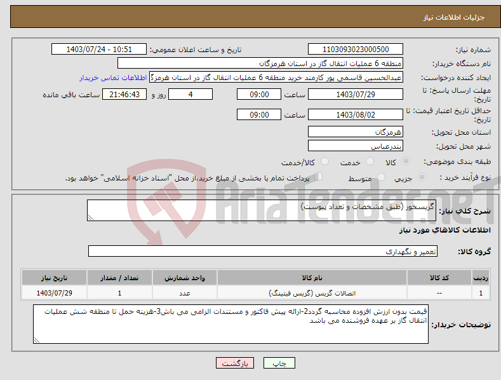Select the خدمت radio button
Viewport: 501px width, 380px height.
(x=370, y=161)
